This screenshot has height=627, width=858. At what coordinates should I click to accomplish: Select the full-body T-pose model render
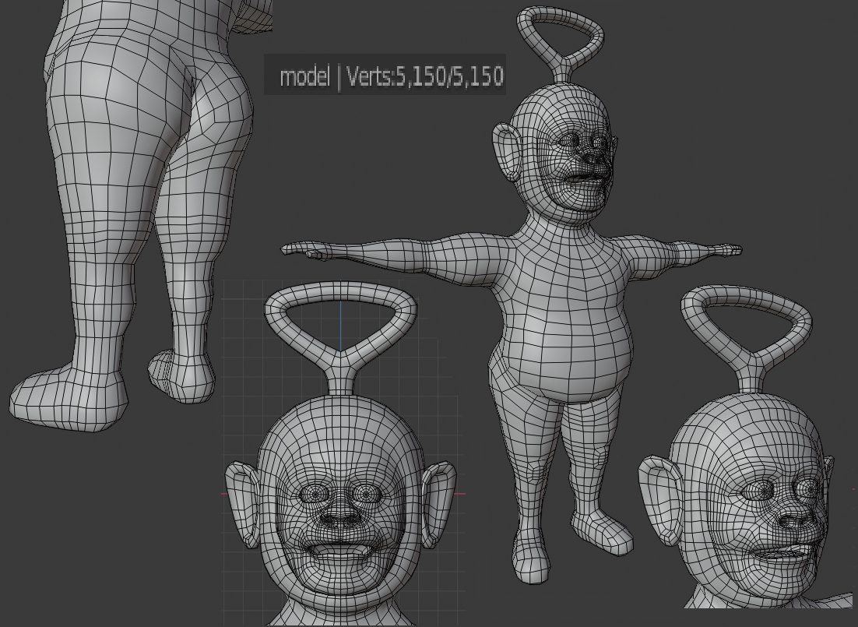(x=512, y=294)
